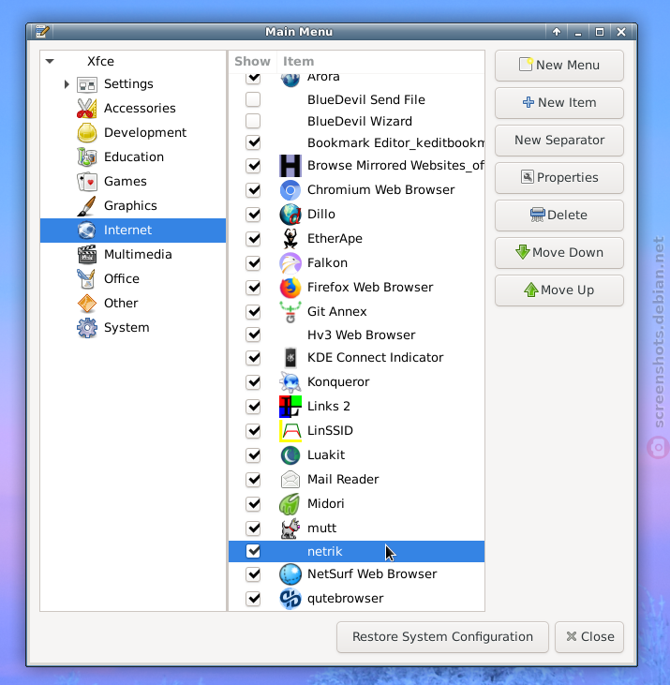Click the Accessories scissors icon
Image resolution: width=670 pixels, height=685 pixels.
point(87,109)
